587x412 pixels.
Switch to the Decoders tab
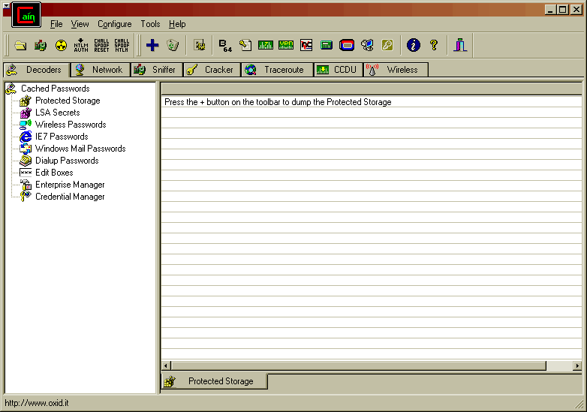click(x=37, y=70)
